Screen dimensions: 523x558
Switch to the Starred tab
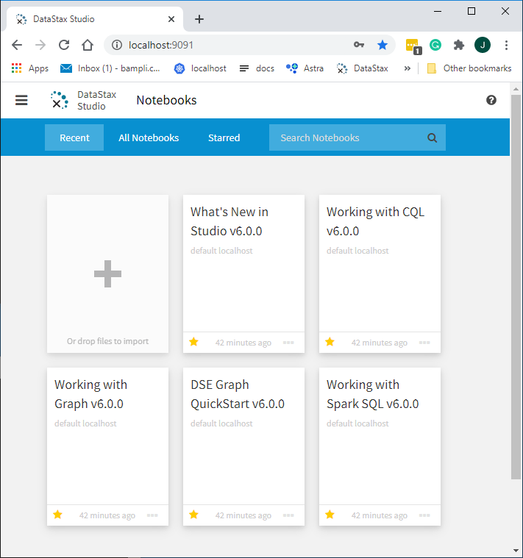[x=224, y=137]
